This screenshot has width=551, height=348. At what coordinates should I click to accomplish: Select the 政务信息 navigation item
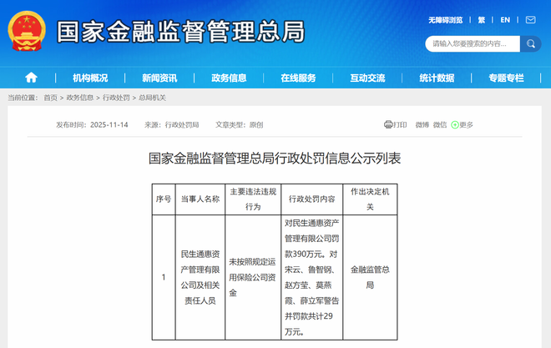click(229, 78)
